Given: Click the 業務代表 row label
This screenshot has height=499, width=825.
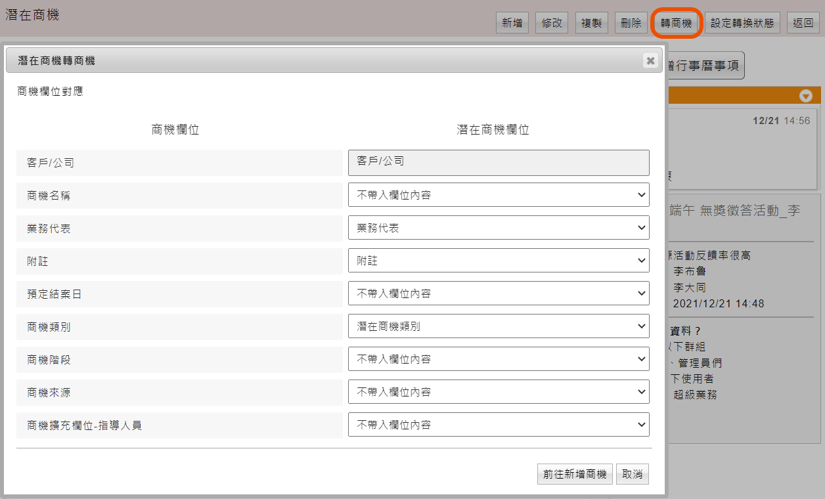Looking at the screenshot, I should (x=49, y=228).
